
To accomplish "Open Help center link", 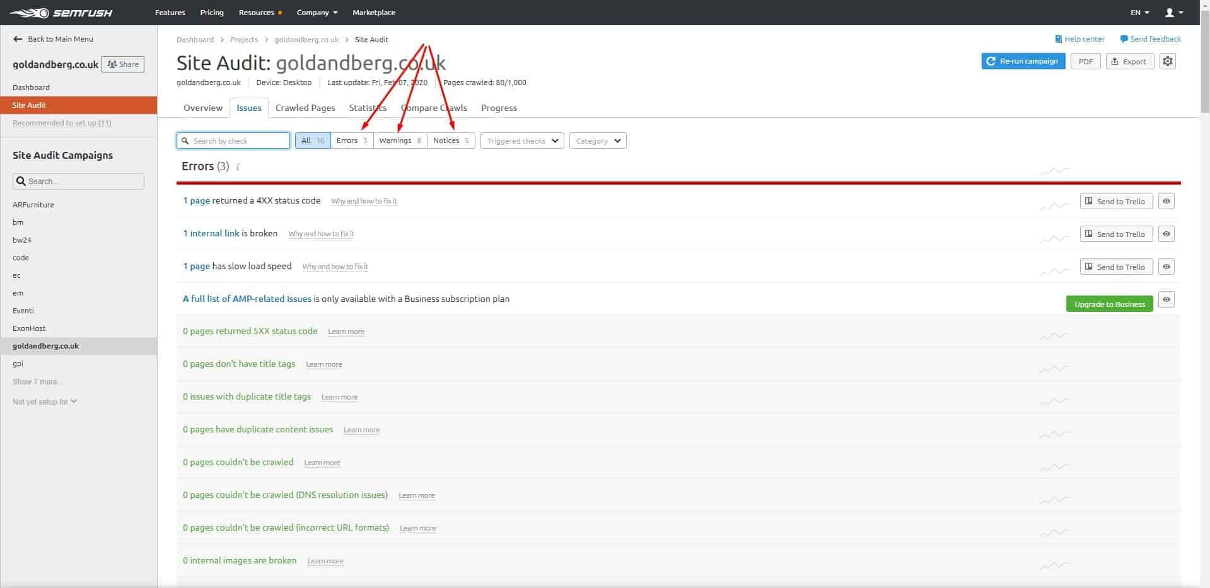I will coord(1080,39).
